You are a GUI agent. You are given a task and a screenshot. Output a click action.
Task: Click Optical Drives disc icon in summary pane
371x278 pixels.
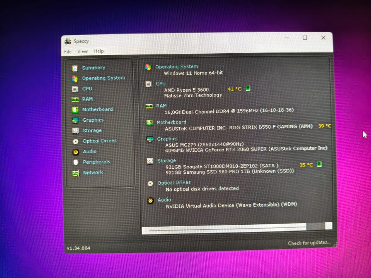[150, 183]
